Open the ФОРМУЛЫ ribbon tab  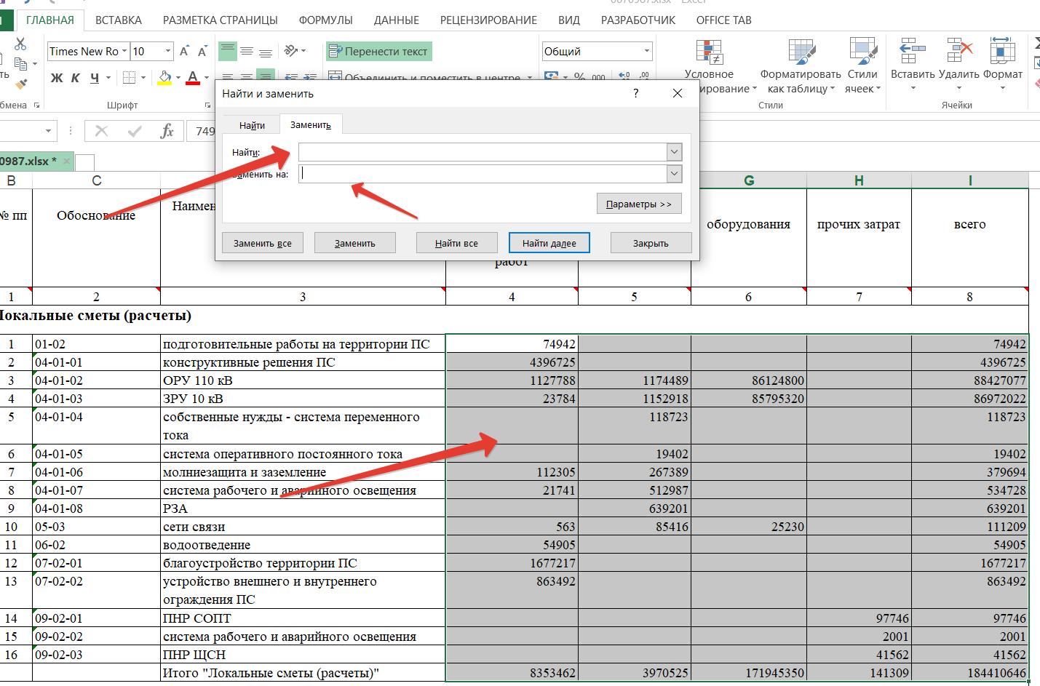325,20
